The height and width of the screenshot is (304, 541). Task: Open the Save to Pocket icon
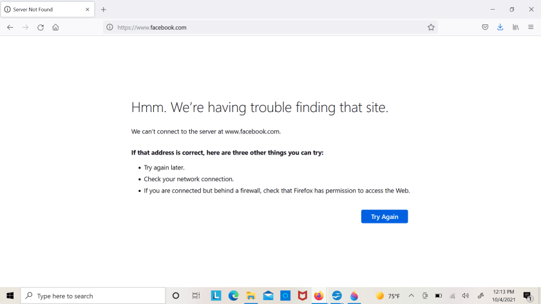pyautogui.click(x=485, y=28)
